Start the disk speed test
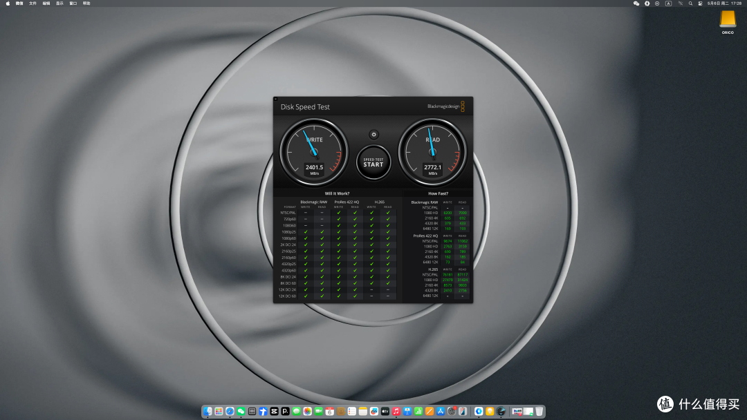Viewport: 747px width, 420px height. click(x=373, y=162)
